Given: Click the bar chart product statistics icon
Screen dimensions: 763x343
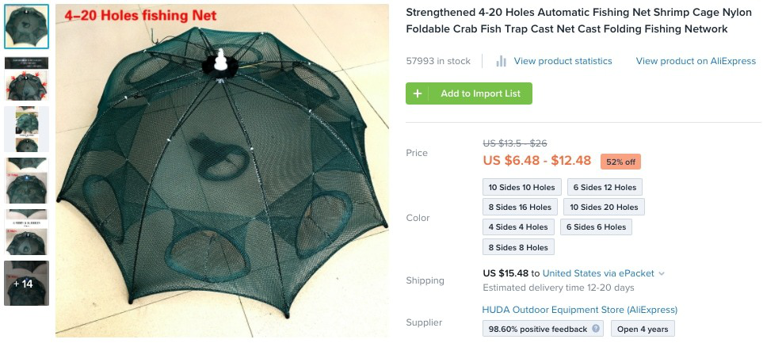Looking at the screenshot, I should 501,61.
